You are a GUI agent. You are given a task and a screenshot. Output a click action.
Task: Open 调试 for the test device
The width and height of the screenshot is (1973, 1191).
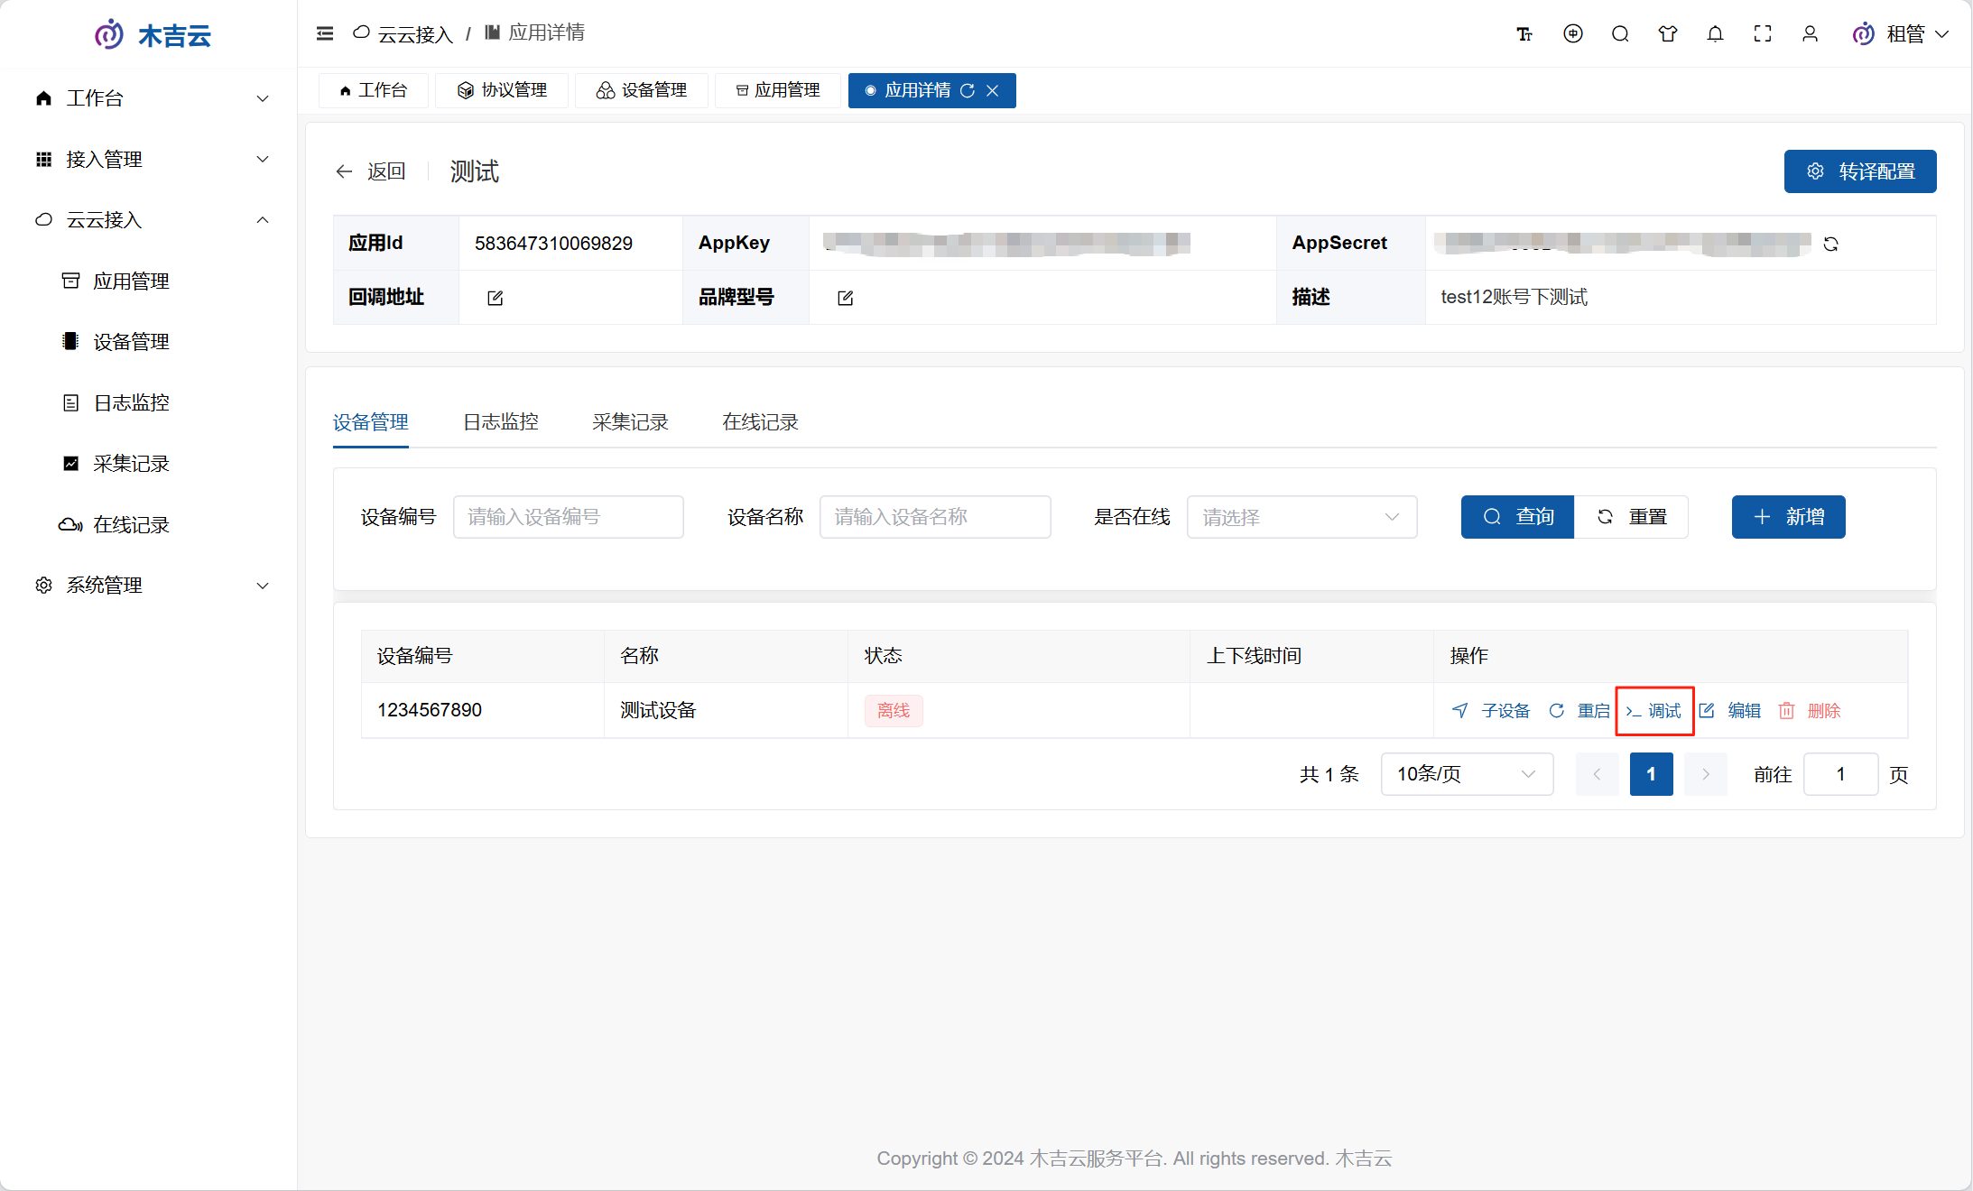click(1653, 711)
